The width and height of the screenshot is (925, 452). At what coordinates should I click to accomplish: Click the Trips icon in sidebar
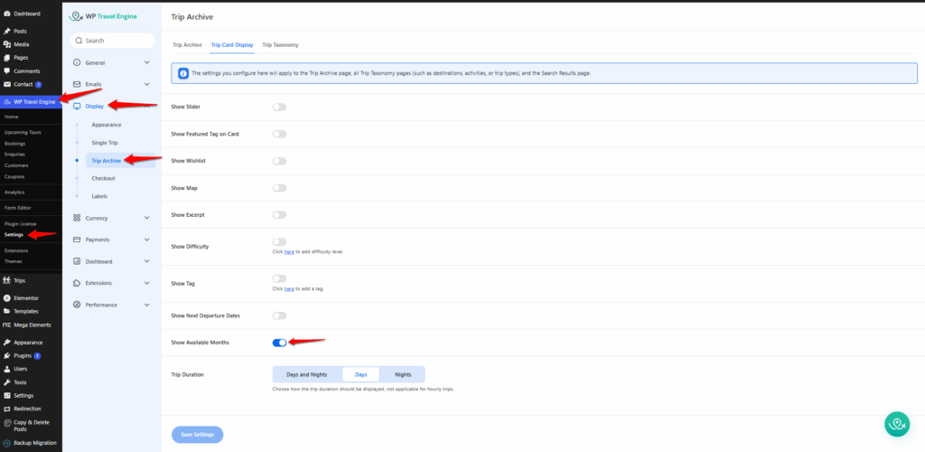7,280
